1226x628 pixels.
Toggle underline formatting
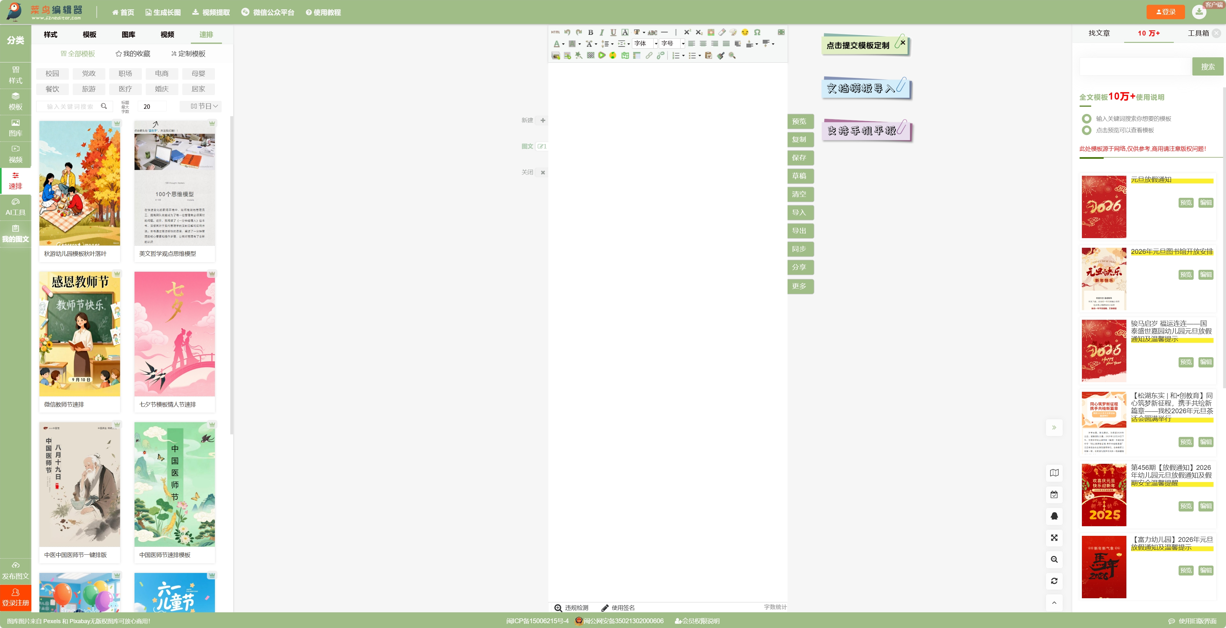pos(613,32)
